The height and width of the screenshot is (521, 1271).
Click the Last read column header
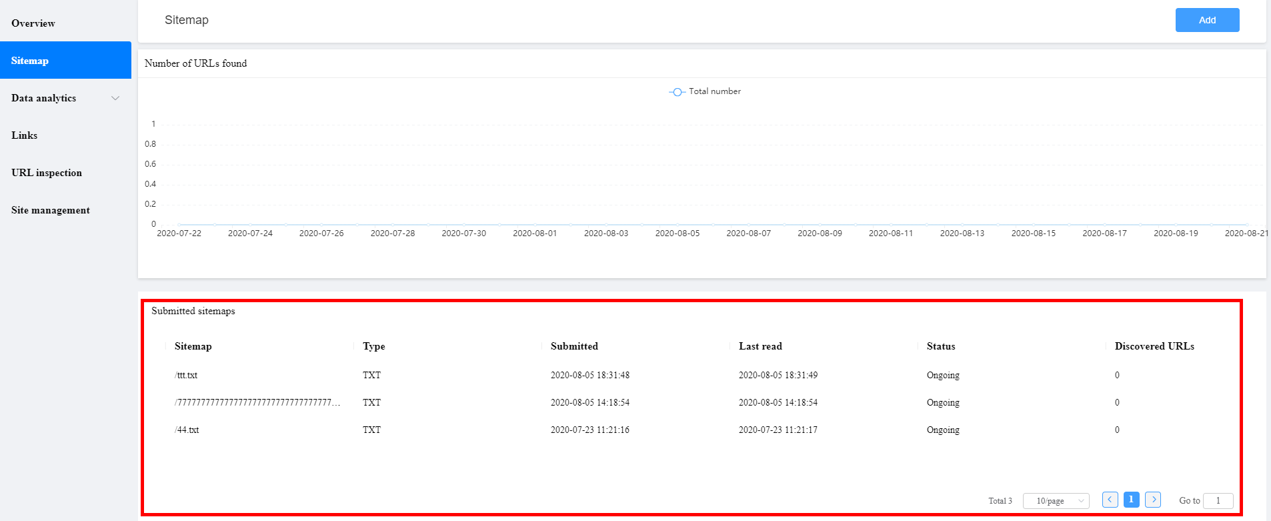(760, 346)
